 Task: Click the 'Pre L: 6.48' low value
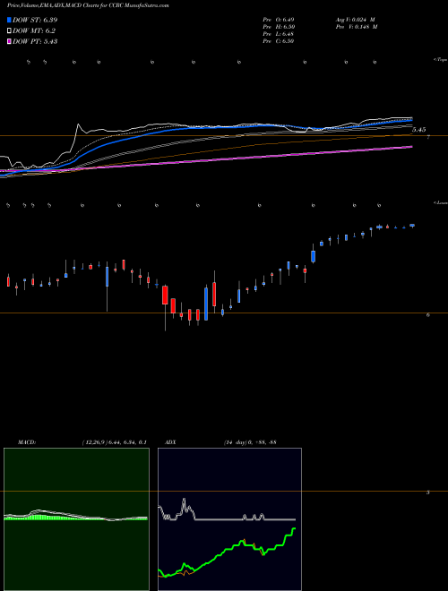(x=279, y=34)
